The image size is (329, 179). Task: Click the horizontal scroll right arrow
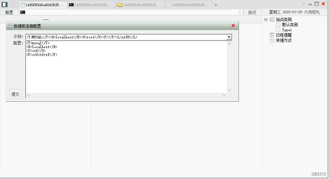[x=224, y=95]
